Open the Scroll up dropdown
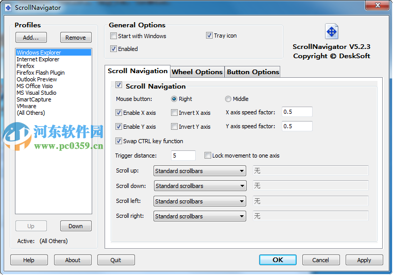The width and height of the screenshot is (393, 275). tap(200, 170)
